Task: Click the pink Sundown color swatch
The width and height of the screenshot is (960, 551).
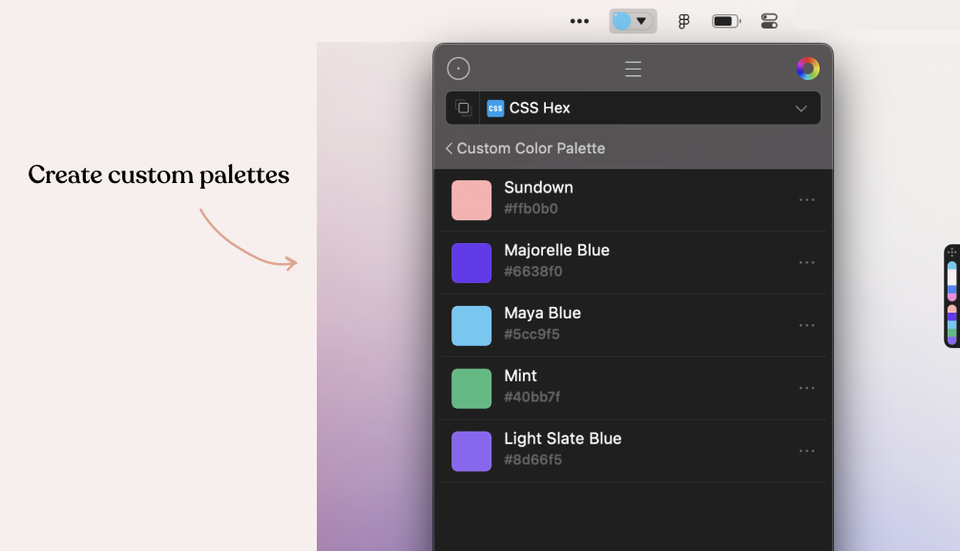Action: (470, 199)
